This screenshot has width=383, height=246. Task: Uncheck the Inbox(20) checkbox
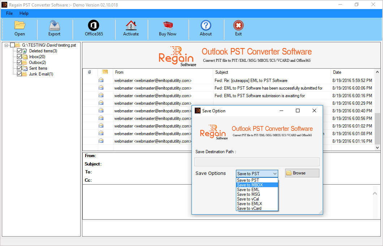[19, 57]
